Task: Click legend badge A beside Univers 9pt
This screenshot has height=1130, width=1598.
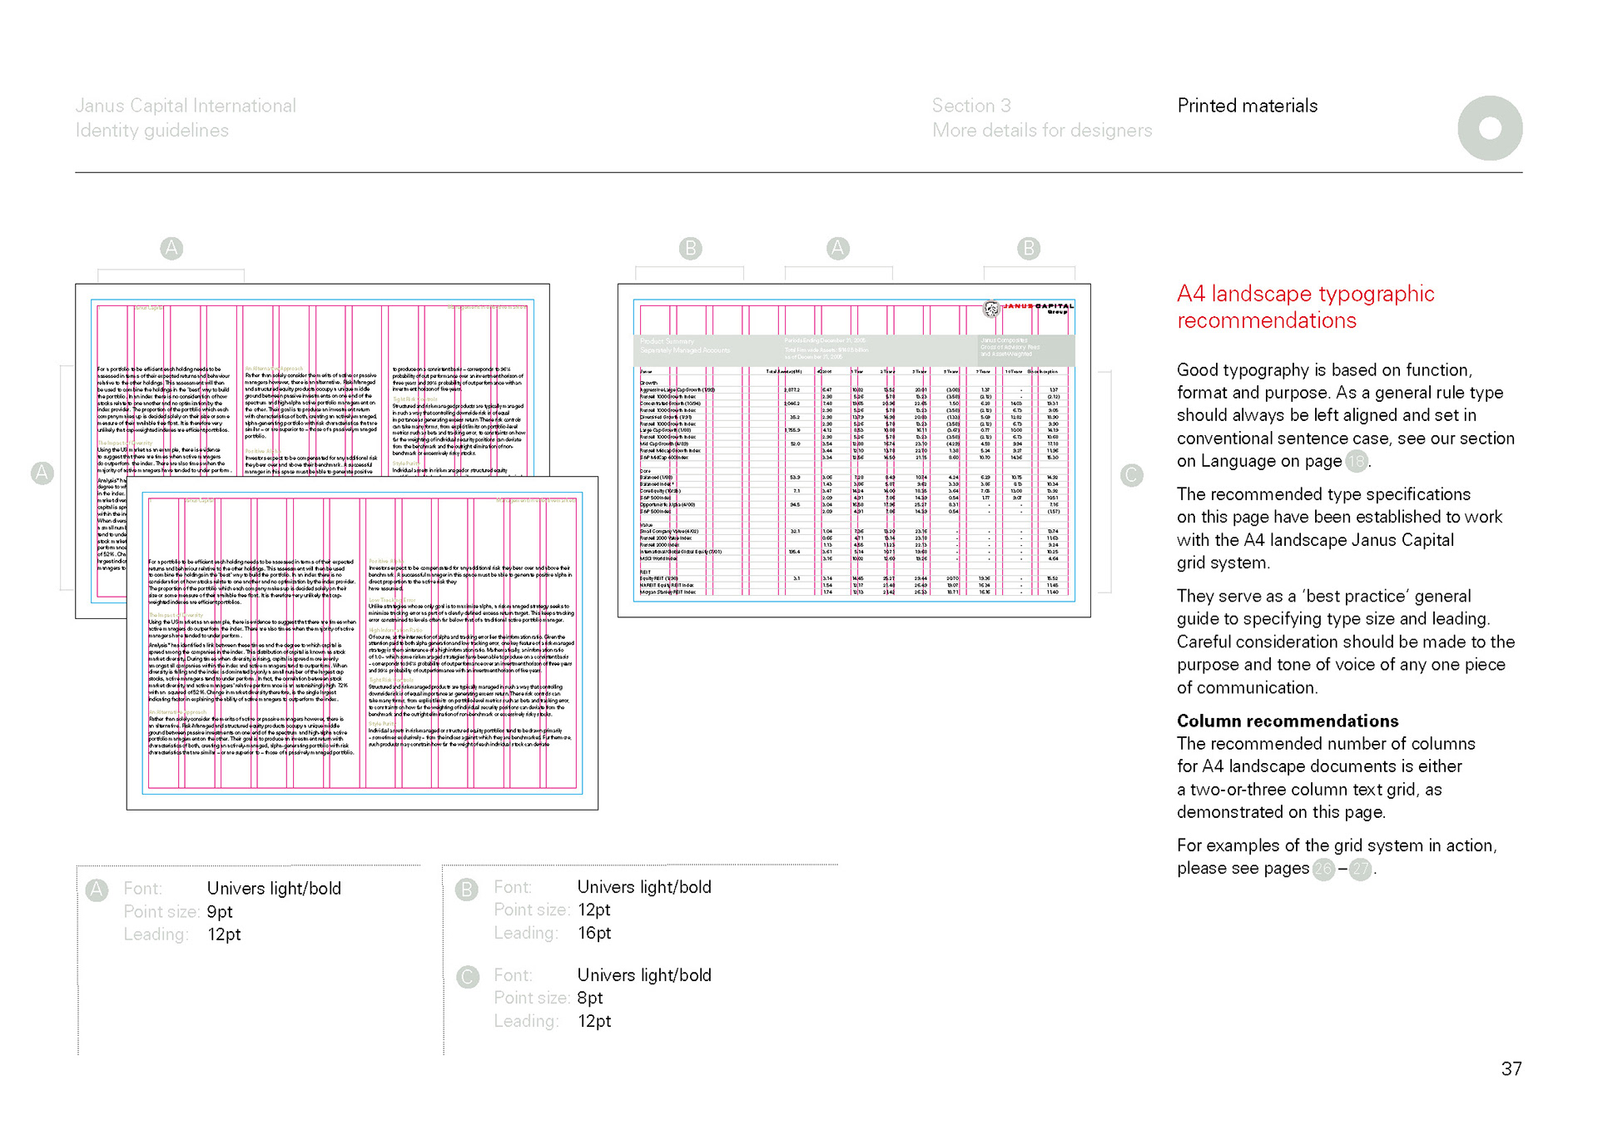Action: [97, 890]
